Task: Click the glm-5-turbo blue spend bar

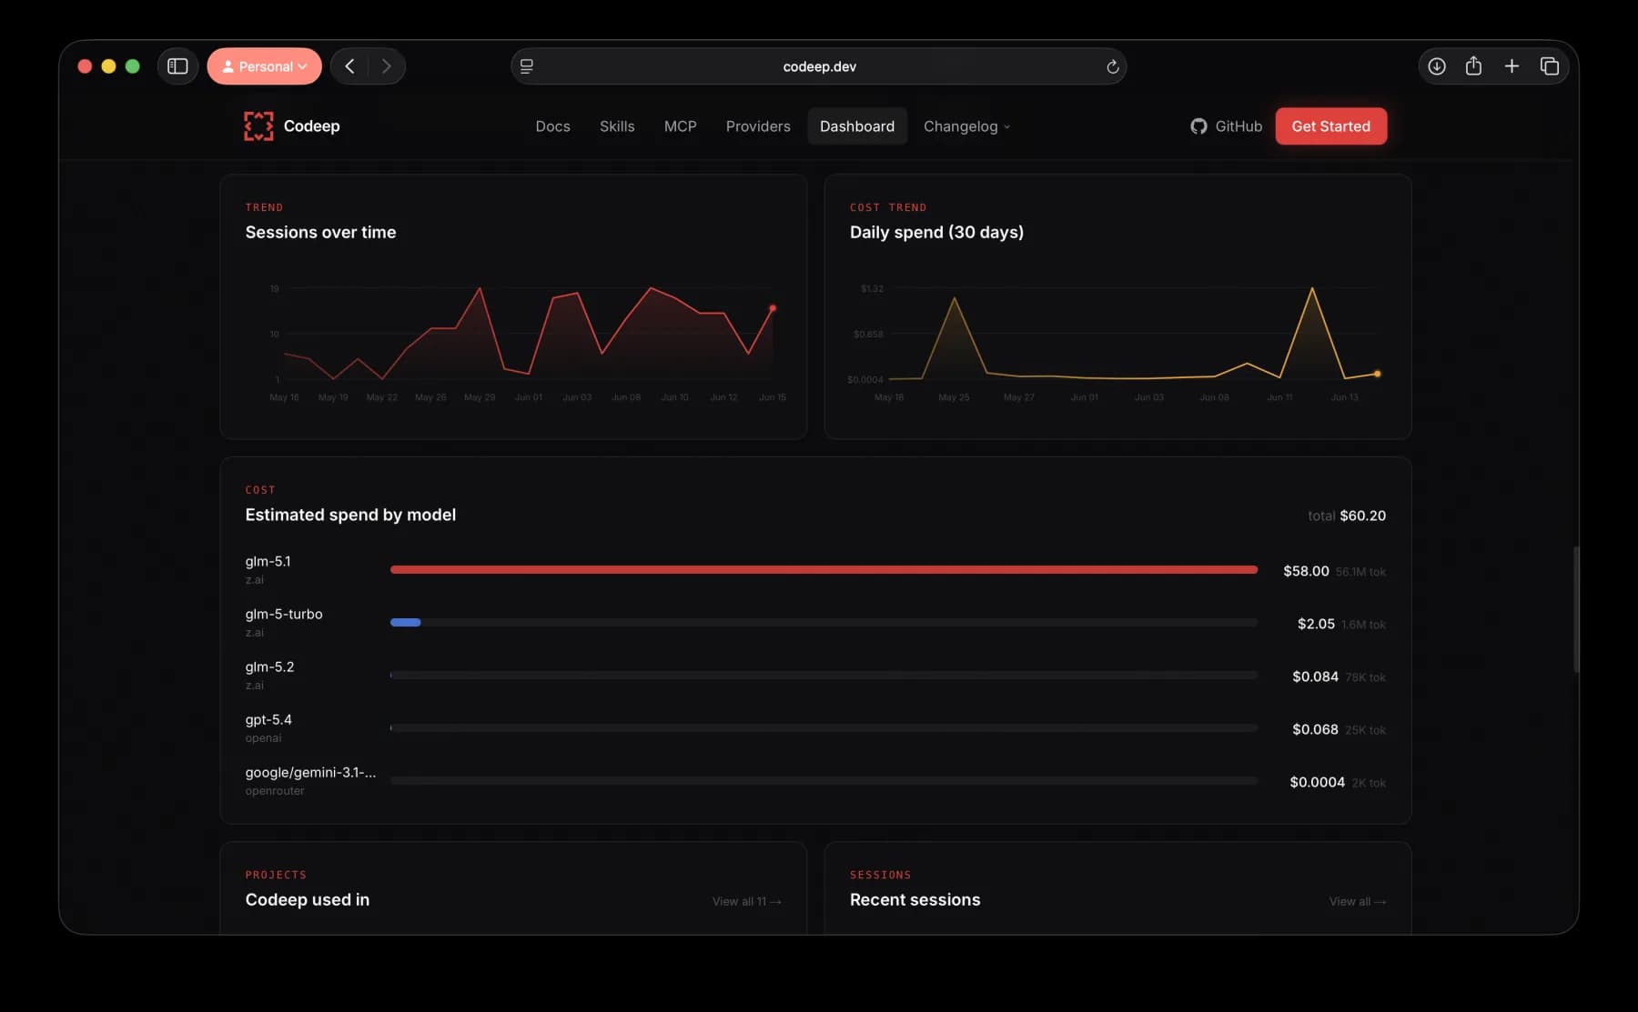Action: [405, 623]
